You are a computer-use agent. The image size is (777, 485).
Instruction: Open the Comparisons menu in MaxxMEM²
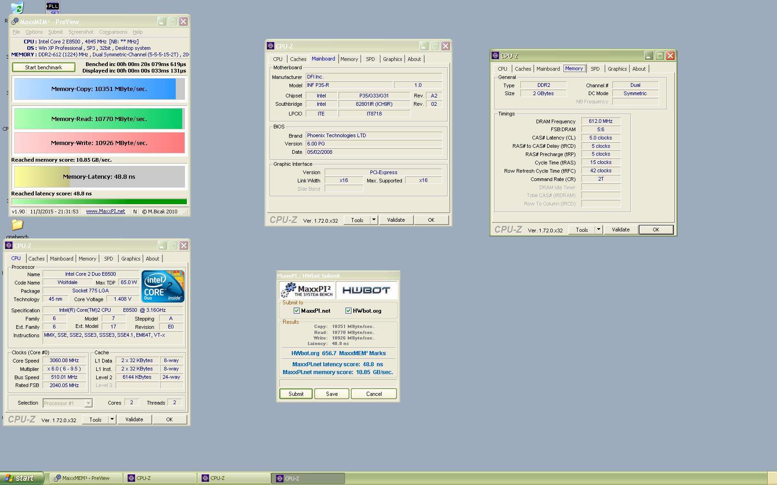pyautogui.click(x=113, y=32)
